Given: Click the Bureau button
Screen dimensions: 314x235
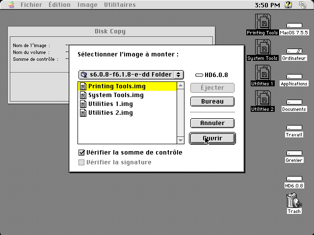Looking at the screenshot, I should point(212,102).
